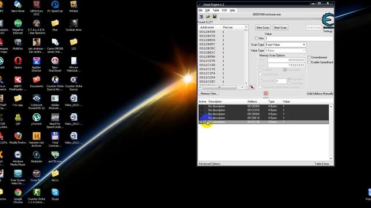Launch Opera browser desktop icon

point(18,63)
